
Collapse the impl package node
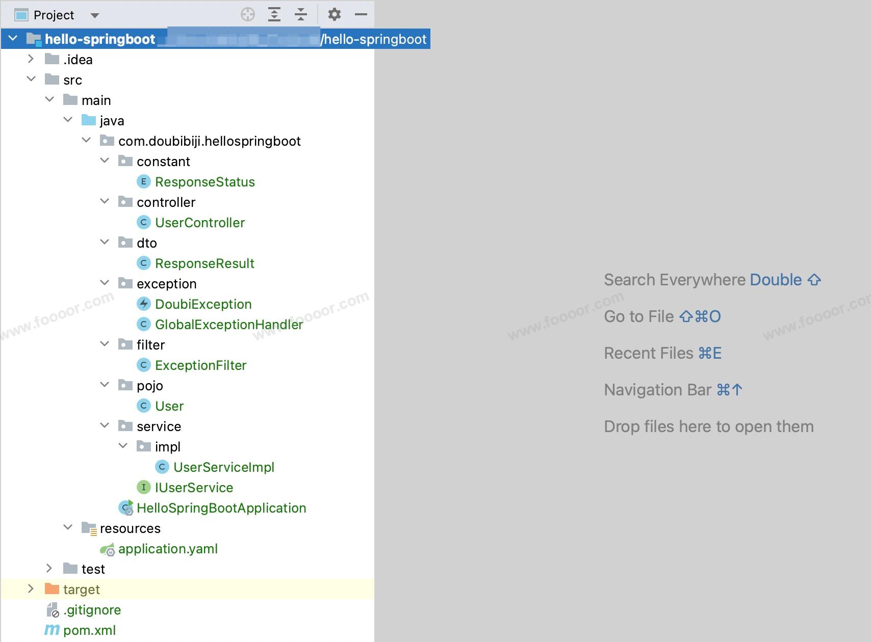click(x=123, y=446)
